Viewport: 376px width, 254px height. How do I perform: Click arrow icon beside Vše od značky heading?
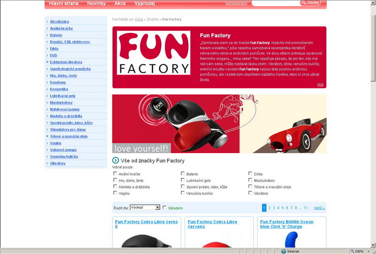tap(116, 160)
